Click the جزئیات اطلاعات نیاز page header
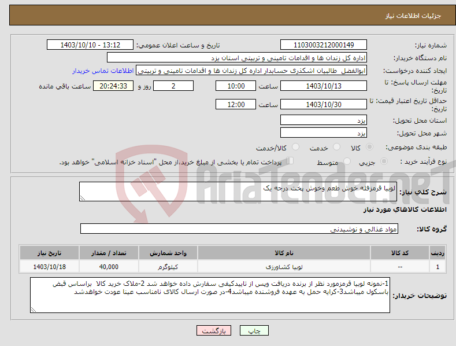This screenshot has height=346, width=456. click(413, 16)
